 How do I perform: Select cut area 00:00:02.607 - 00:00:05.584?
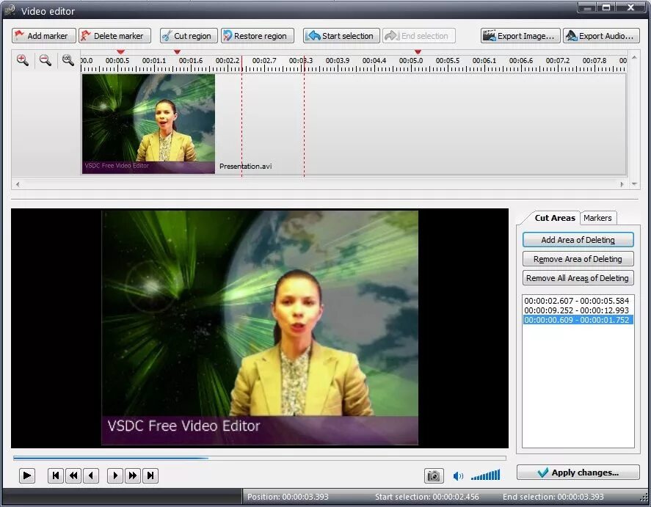pyautogui.click(x=576, y=301)
